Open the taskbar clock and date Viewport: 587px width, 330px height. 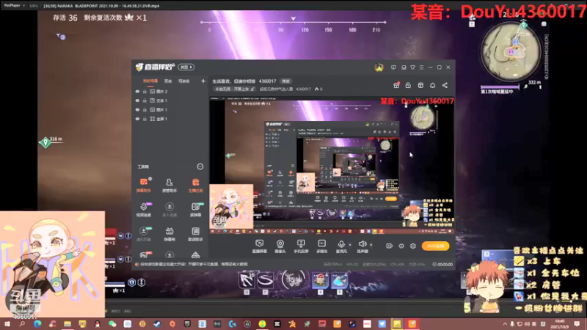pos(560,324)
